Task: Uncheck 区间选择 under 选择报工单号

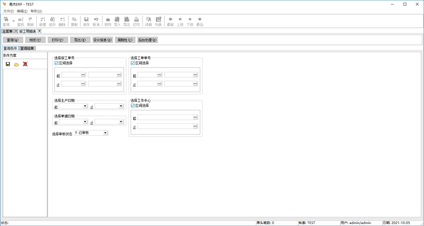Action: 56,63
